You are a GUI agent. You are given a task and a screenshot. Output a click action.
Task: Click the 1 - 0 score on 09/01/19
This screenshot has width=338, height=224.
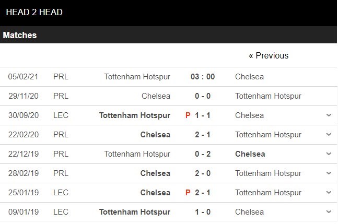point(203,212)
